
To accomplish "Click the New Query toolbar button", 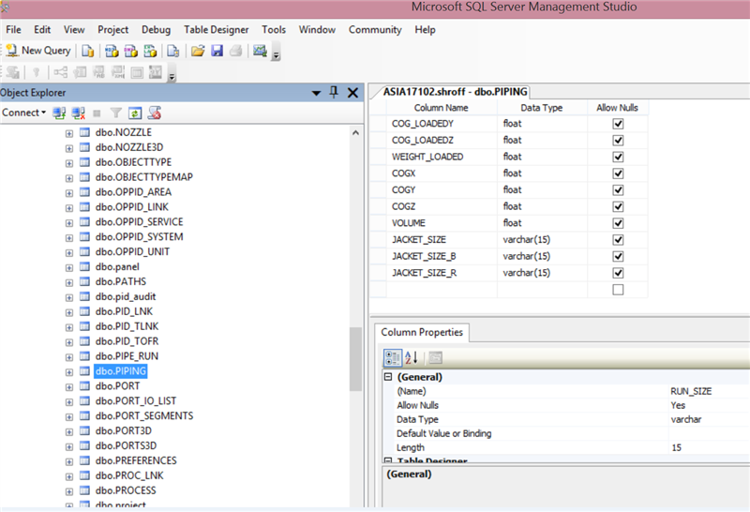I will coord(38,51).
